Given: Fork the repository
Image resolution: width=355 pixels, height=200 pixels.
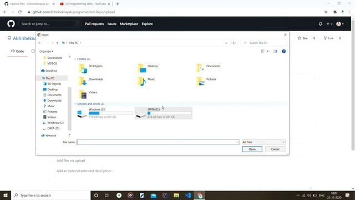Looking at the screenshot, I should pos(328,38).
